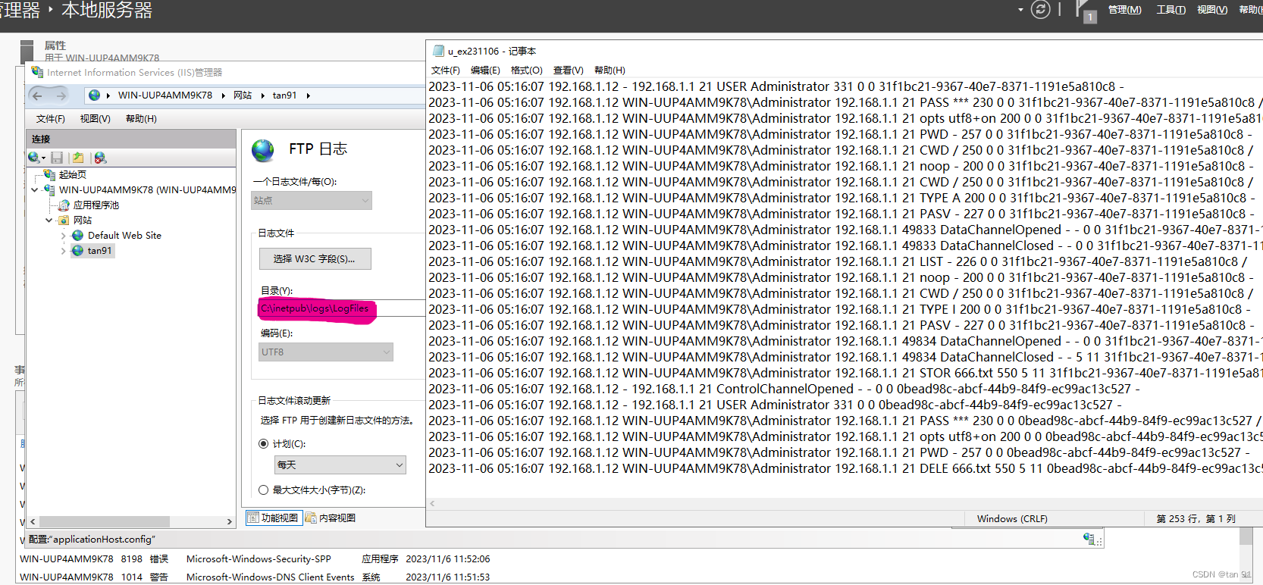Select 应用程序池 in Connections tree
This screenshot has height=585, width=1263.
(96, 205)
